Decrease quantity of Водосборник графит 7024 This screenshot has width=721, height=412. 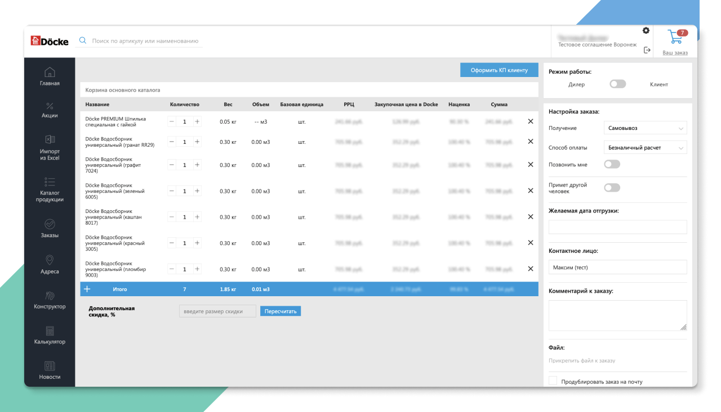[172, 165]
